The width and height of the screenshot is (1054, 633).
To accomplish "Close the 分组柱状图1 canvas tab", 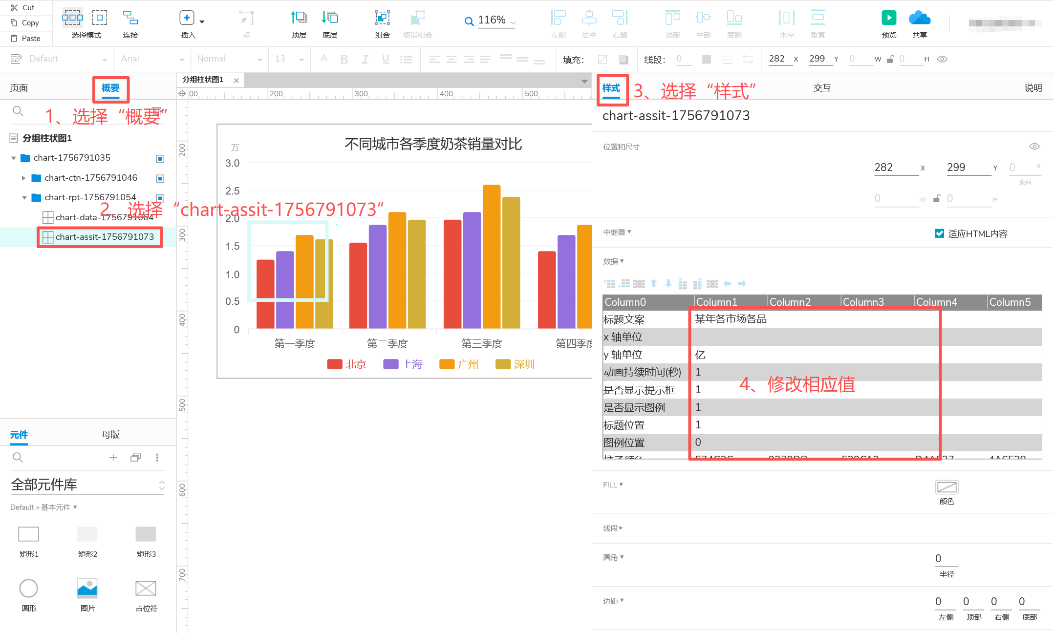I will click(237, 81).
